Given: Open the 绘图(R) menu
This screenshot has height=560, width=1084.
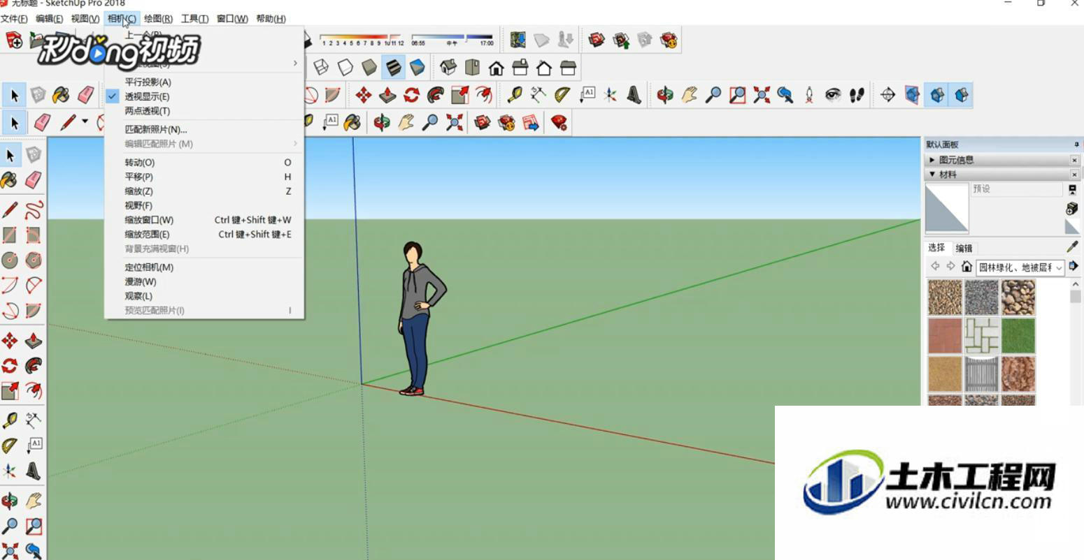Looking at the screenshot, I should pos(158,19).
